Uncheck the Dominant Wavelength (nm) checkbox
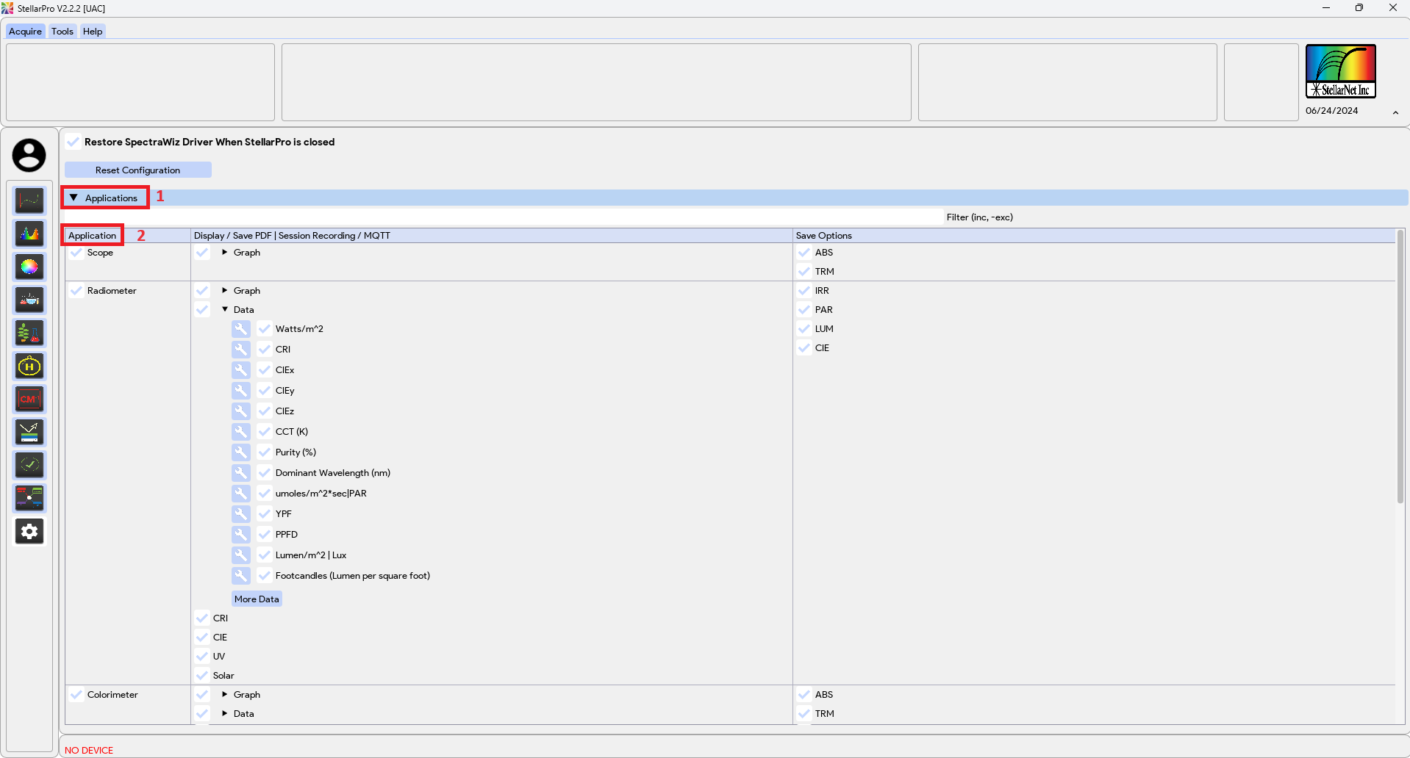This screenshot has width=1410, height=758. [265, 473]
